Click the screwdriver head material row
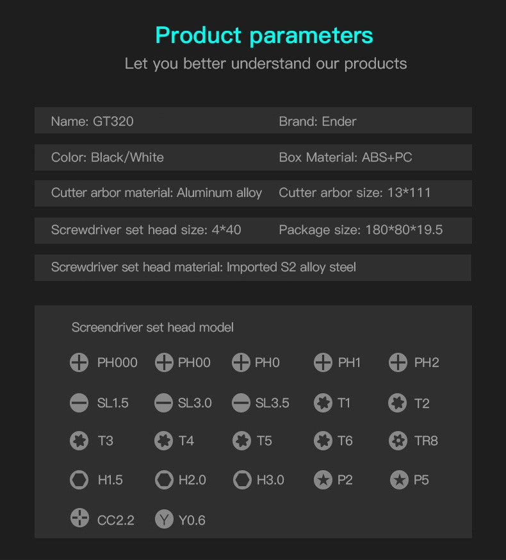This screenshot has width=506, height=560. coord(204,267)
